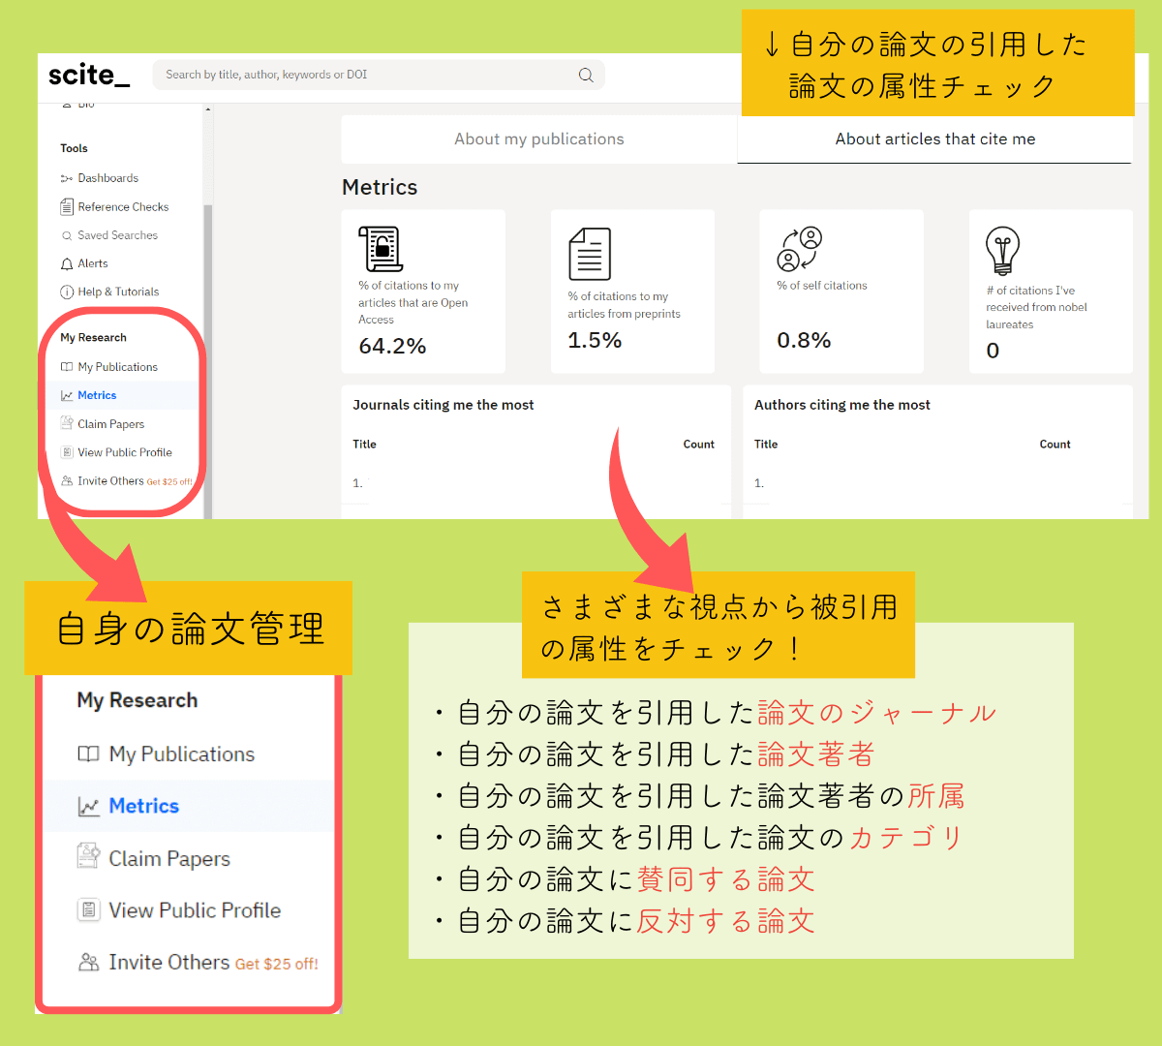Click Metrics chart icon in small scite sidebar

point(67,395)
